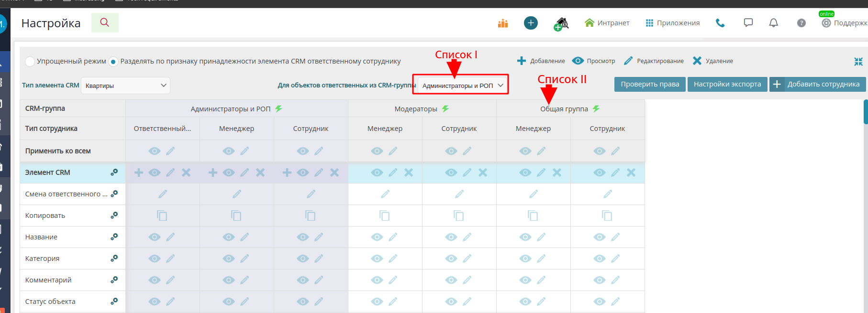The image size is (868, 313).
Task: Click the vertical scrollbar on right edge
Action: point(865,111)
